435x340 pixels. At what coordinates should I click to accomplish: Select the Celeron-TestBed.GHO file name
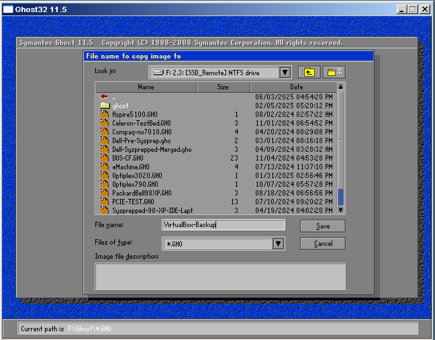coord(142,123)
